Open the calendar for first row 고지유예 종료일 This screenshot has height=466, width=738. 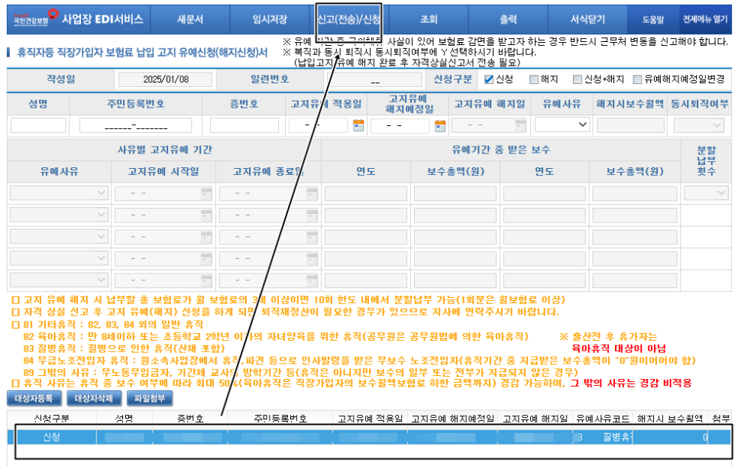(x=312, y=193)
